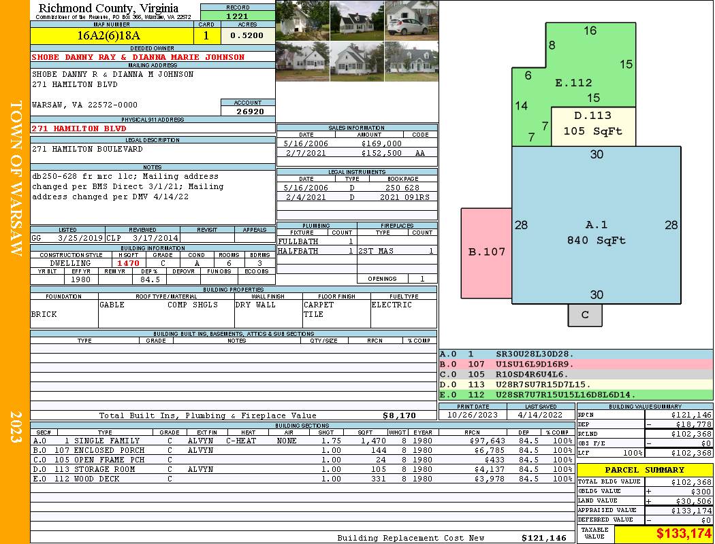Open the small white shed photo
Screen dimensions: 715x544
302,20
